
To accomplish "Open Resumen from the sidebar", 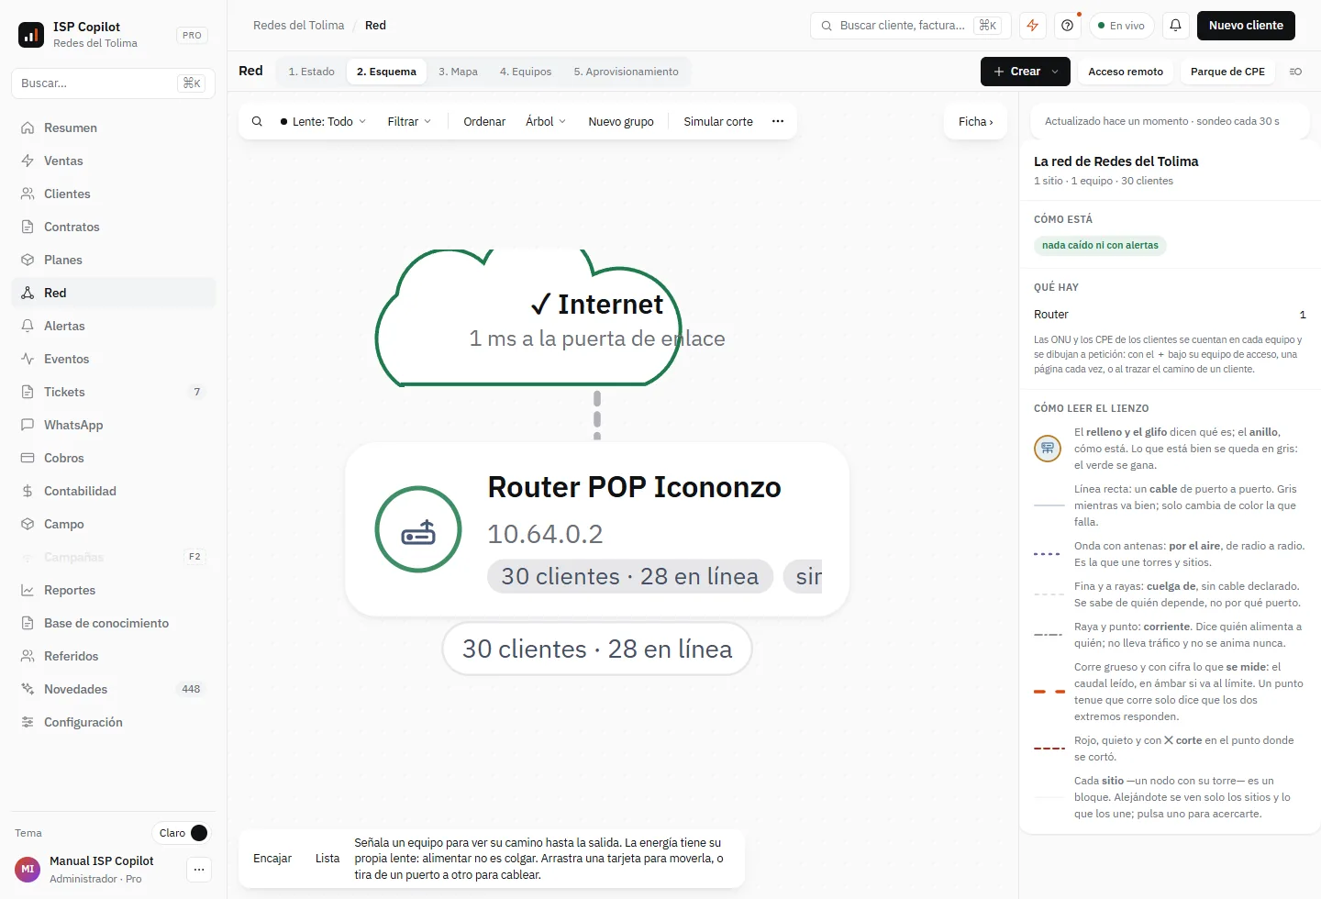I will click(114, 128).
